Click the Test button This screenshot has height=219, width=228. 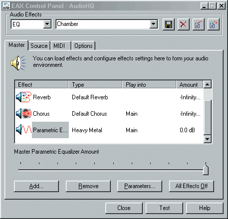click(x=164, y=208)
